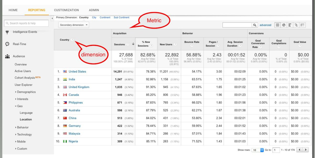Sort by Sessions using the down arrow
Image resolution: width=315 pixels, height=158 pixels.
pos(133,44)
